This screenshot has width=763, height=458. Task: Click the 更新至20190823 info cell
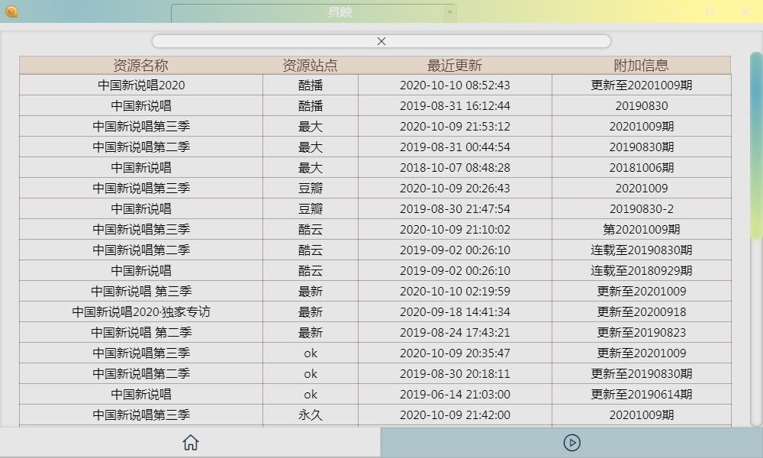pyautogui.click(x=642, y=332)
